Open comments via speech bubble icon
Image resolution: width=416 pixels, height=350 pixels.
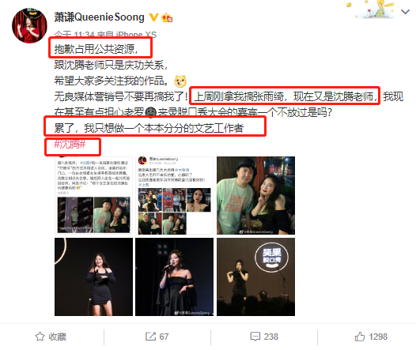point(255,337)
